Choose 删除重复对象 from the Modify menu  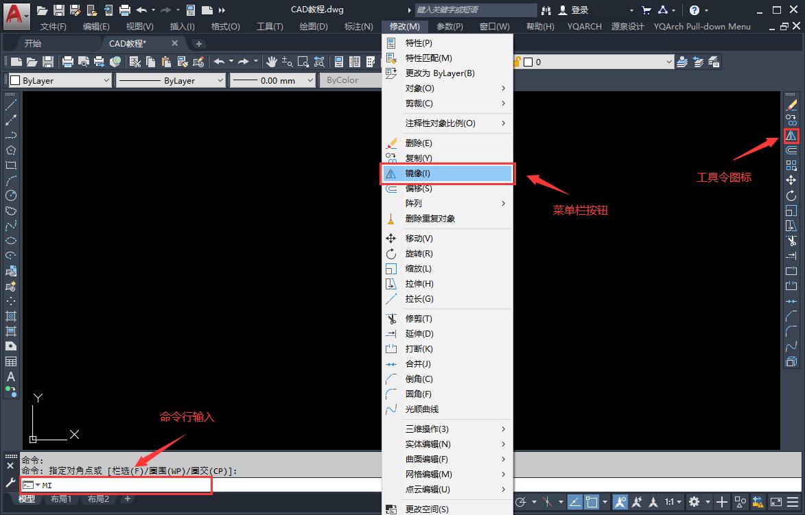pos(447,219)
